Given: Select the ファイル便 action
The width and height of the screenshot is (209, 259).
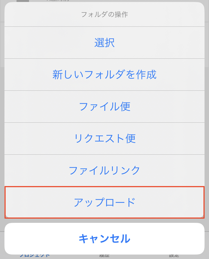Looking at the screenshot, I should (x=104, y=107).
